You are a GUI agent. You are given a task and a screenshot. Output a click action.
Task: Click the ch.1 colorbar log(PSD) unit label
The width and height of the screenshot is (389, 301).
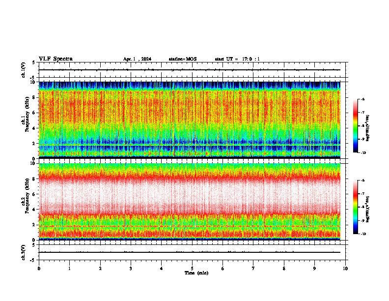tap(368, 128)
